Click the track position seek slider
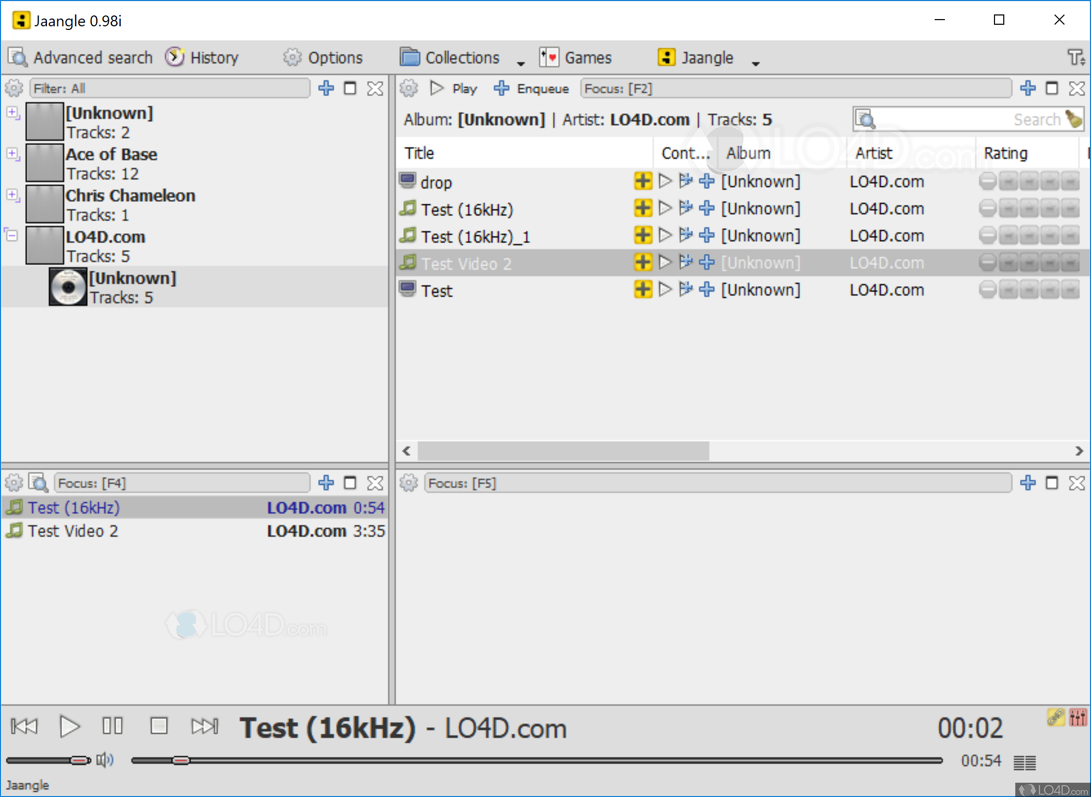The height and width of the screenshot is (797, 1091). tap(537, 760)
